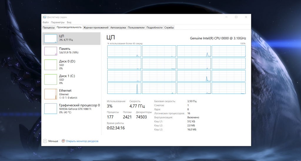Select the ЦП mini graph thumbnail in sidebar
The height and width of the screenshot is (161, 301).
point(50,38)
